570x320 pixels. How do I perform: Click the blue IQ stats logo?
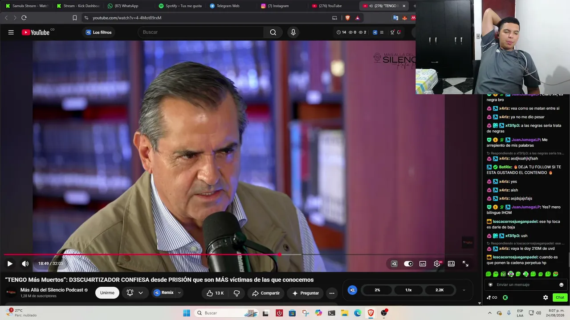[x=353, y=290]
